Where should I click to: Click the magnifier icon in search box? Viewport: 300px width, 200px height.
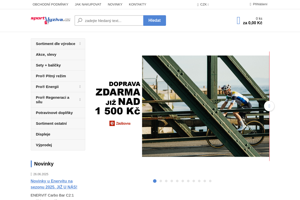[x=80, y=20]
